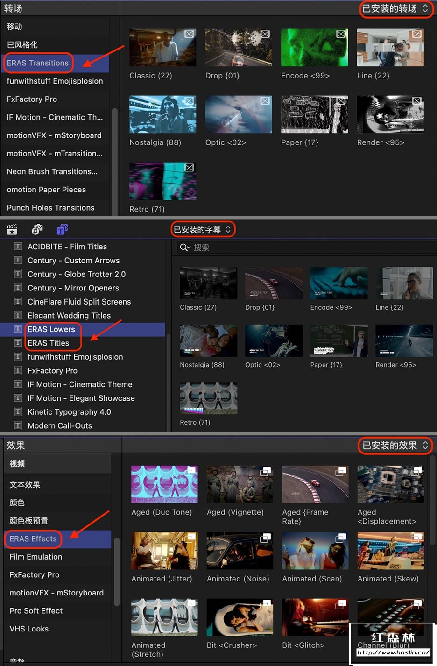Click the T icon beside funwithstuff Emojisplosion title

tap(18, 356)
